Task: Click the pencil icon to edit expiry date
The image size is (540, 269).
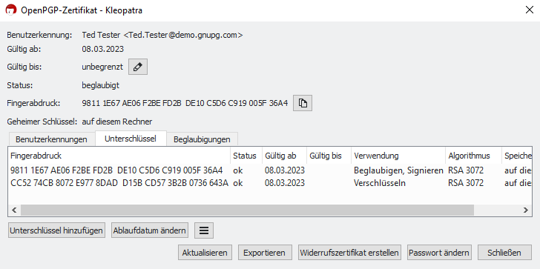Action: (138, 67)
